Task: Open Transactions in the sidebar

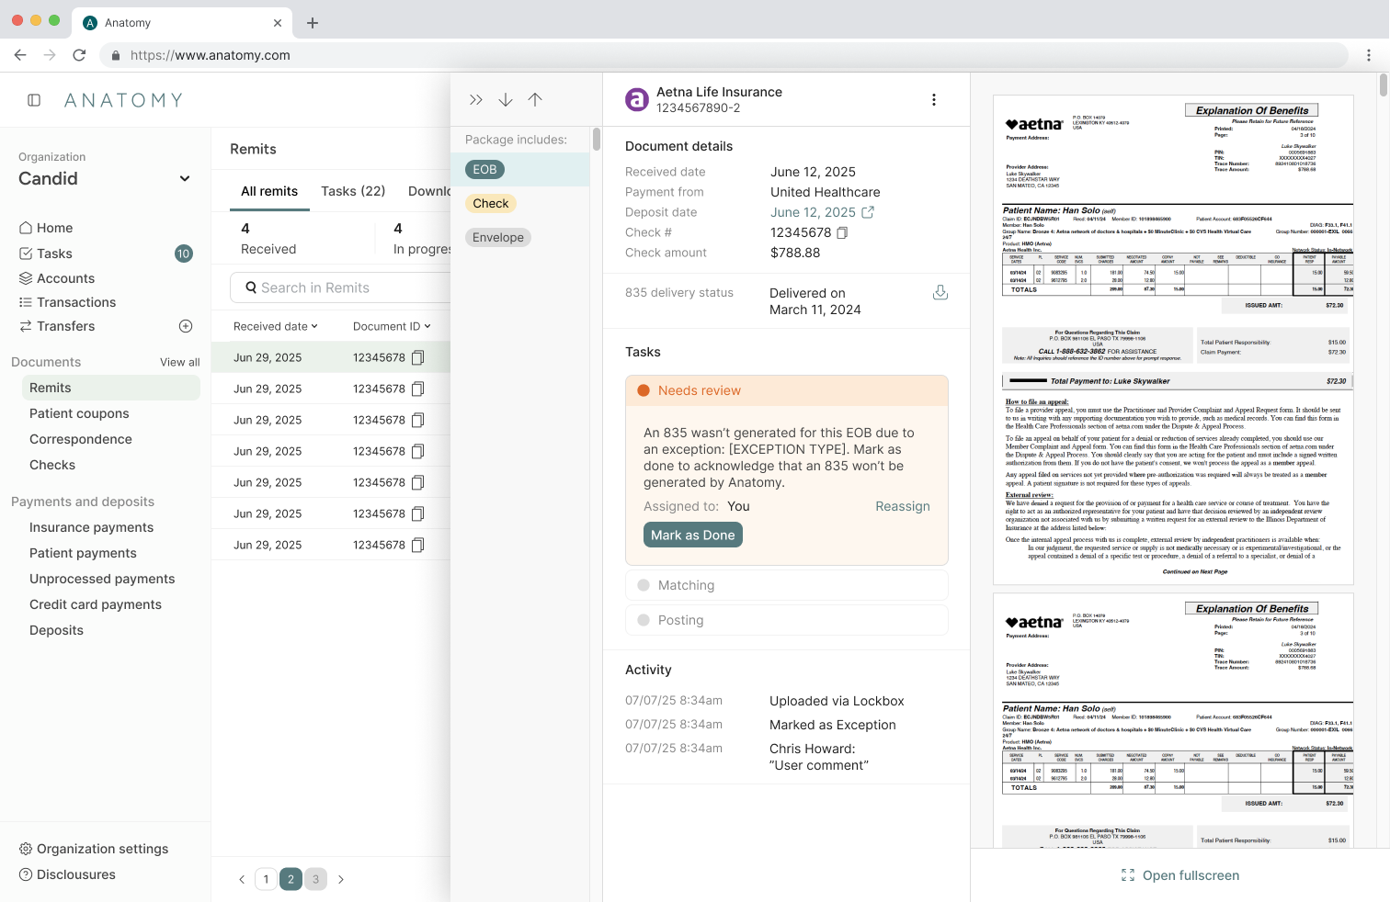Action: pos(67,302)
